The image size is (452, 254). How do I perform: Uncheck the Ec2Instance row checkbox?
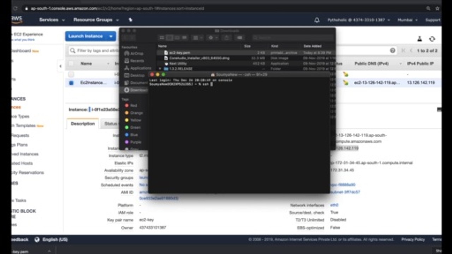tap(71, 83)
